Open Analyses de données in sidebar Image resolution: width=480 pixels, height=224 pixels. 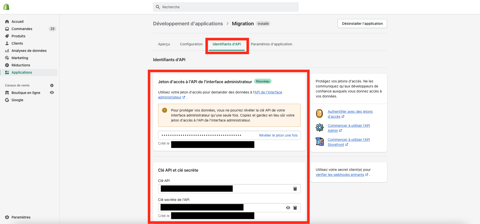point(30,51)
